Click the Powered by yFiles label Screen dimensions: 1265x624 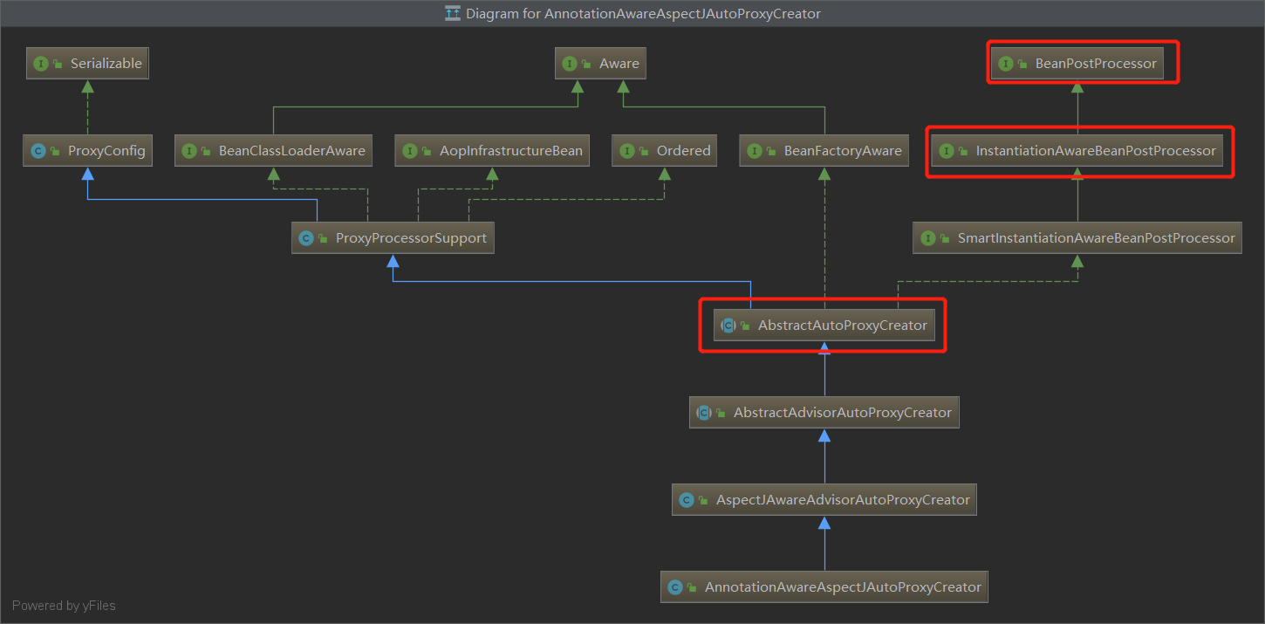pyautogui.click(x=64, y=606)
